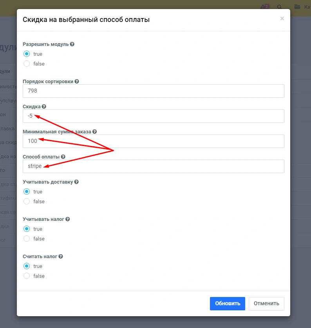Open the catalog folder icon in header

297,7
